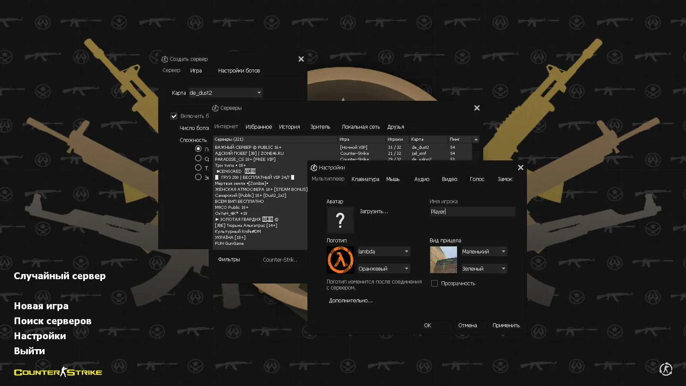This screenshot has height=386, width=686.
Task: Click the avatar question mark placeholder
Action: pos(340,220)
